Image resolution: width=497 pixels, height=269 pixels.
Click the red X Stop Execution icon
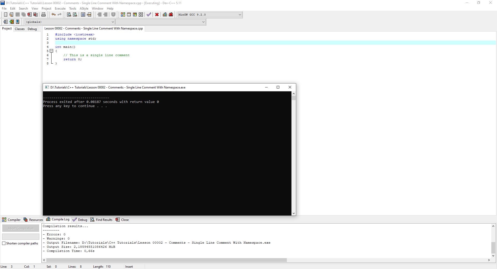point(157,15)
